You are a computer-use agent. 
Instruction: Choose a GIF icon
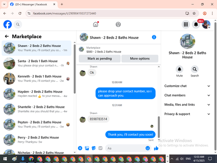(100, 148)
